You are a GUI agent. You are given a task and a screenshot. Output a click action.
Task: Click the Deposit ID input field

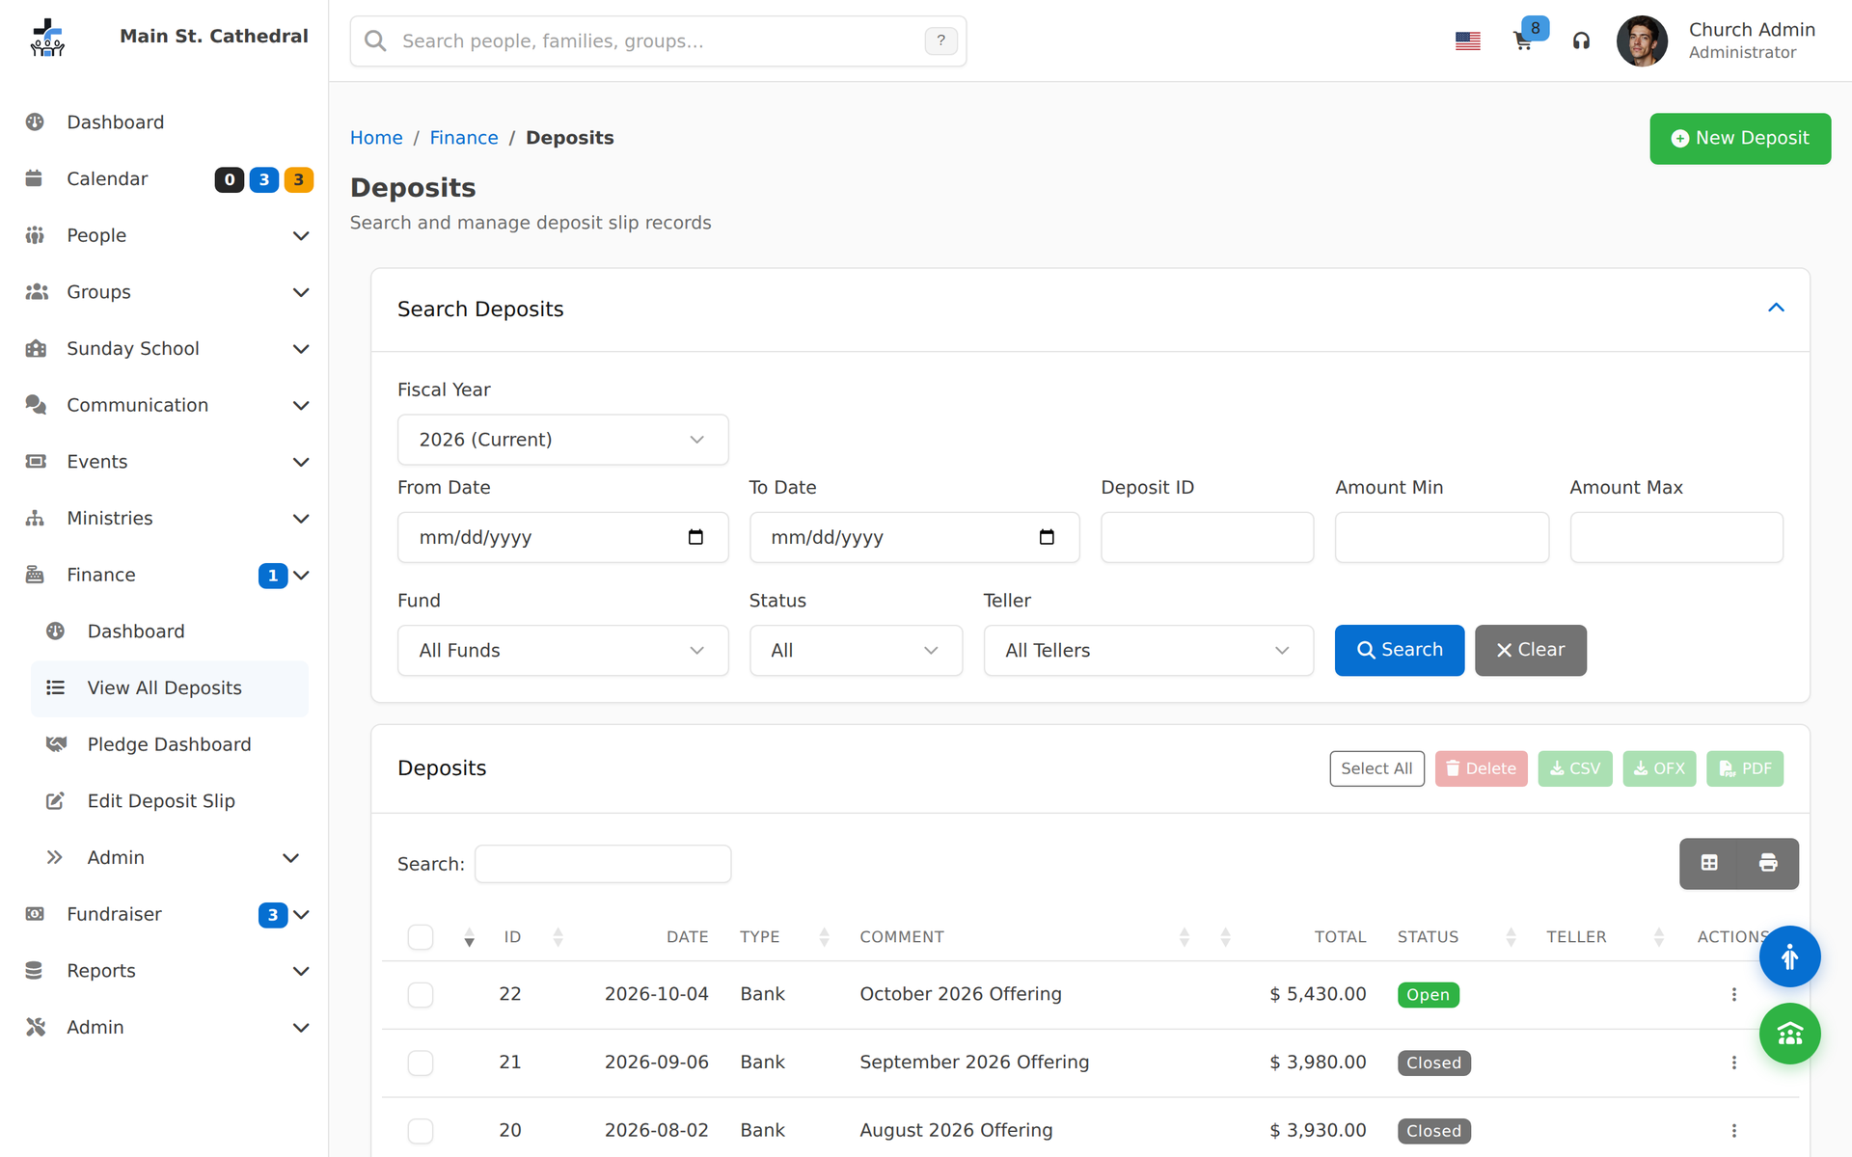pyautogui.click(x=1207, y=538)
